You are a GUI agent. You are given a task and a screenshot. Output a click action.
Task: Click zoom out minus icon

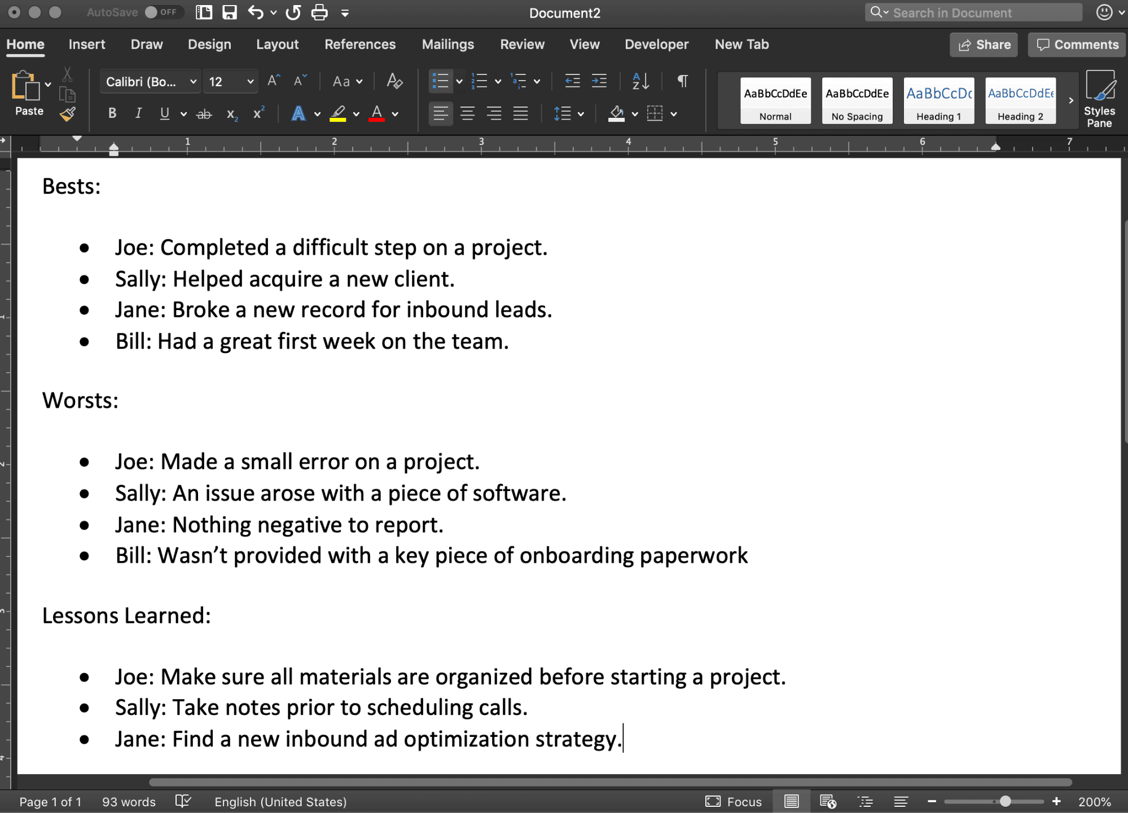tap(932, 801)
